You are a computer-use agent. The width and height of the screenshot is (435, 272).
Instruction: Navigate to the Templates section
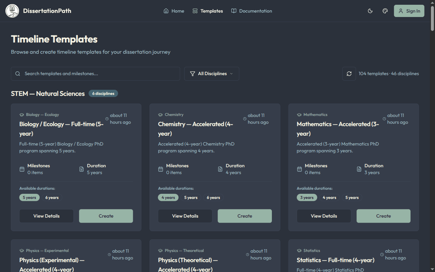pos(208,11)
